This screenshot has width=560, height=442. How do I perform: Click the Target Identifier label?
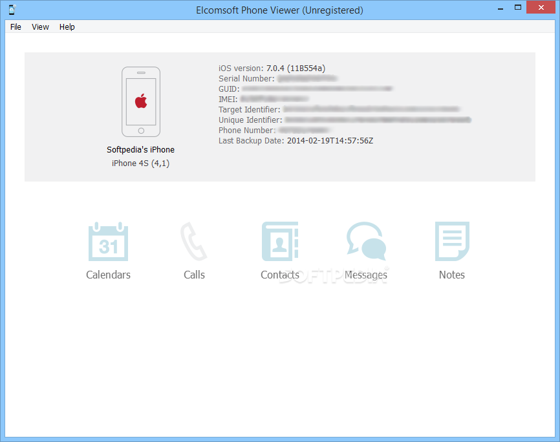(250, 110)
